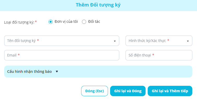Focus the 'Số điện thoại' input field
Viewport: 197px width, 99px height.
pos(159,55)
